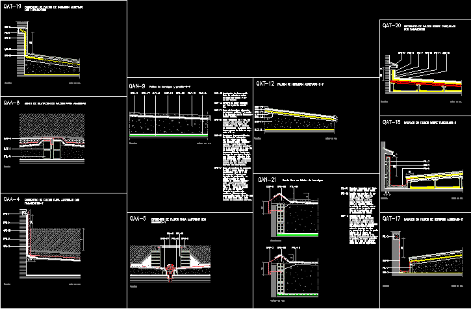
Task: Pick the QAA-4 wall junction section drawing
Action: (x=45, y=244)
